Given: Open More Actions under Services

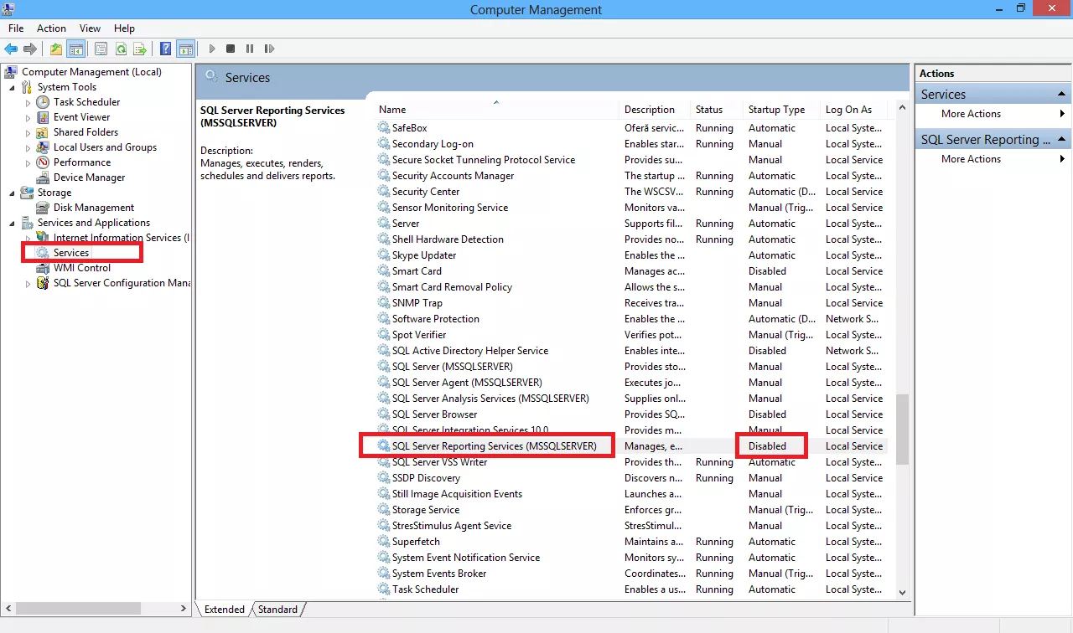Looking at the screenshot, I should coord(995,114).
